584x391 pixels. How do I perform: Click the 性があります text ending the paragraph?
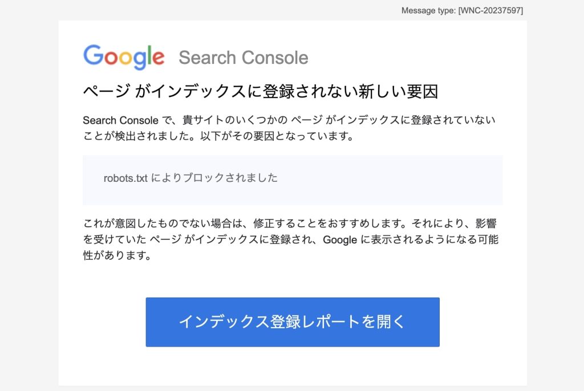pyautogui.click(x=117, y=255)
